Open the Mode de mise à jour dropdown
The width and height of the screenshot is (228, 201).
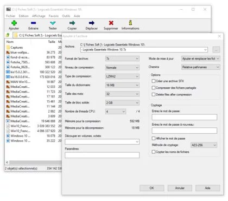[x=201, y=59]
